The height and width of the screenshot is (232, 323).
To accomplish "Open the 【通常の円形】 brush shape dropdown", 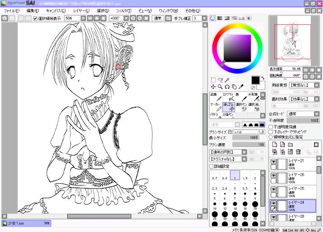I will coord(244,152).
